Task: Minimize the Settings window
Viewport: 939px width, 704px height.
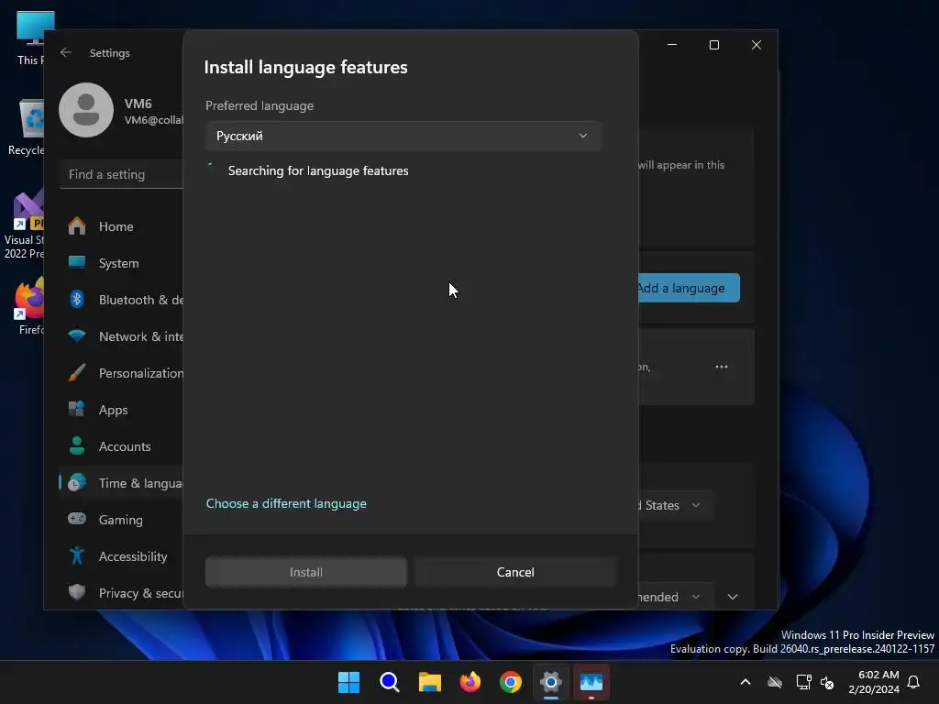Action: pyautogui.click(x=672, y=45)
